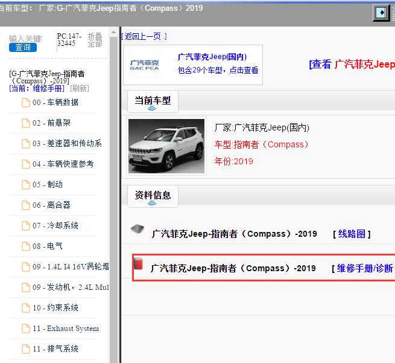This screenshot has width=395, height=363.
Task: Open the 11 - 排气系统 chapter
Action: pos(55,349)
